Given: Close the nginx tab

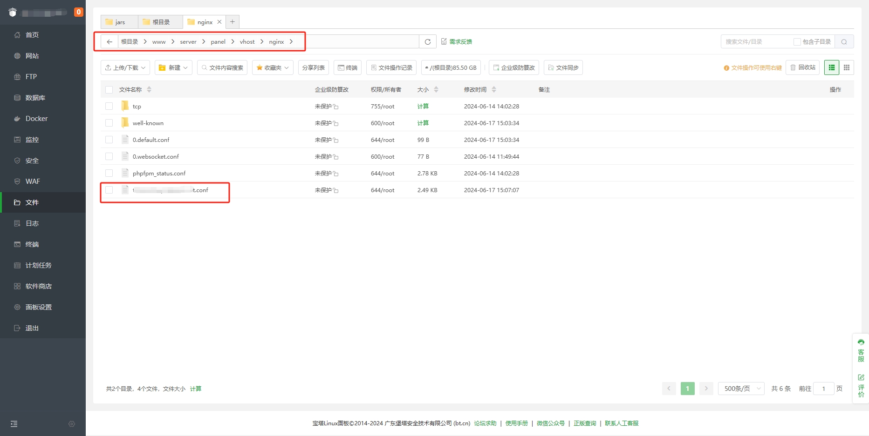Looking at the screenshot, I should click(219, 22).
